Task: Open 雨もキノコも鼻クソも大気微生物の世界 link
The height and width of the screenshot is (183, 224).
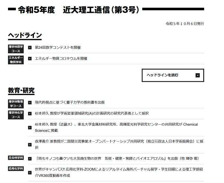Action: tap(117, 159)
